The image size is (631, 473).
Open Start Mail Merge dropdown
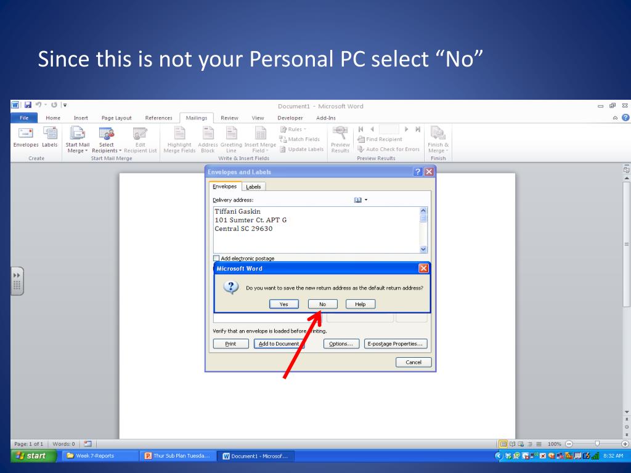pyautogui.click(x=77, y=140)
